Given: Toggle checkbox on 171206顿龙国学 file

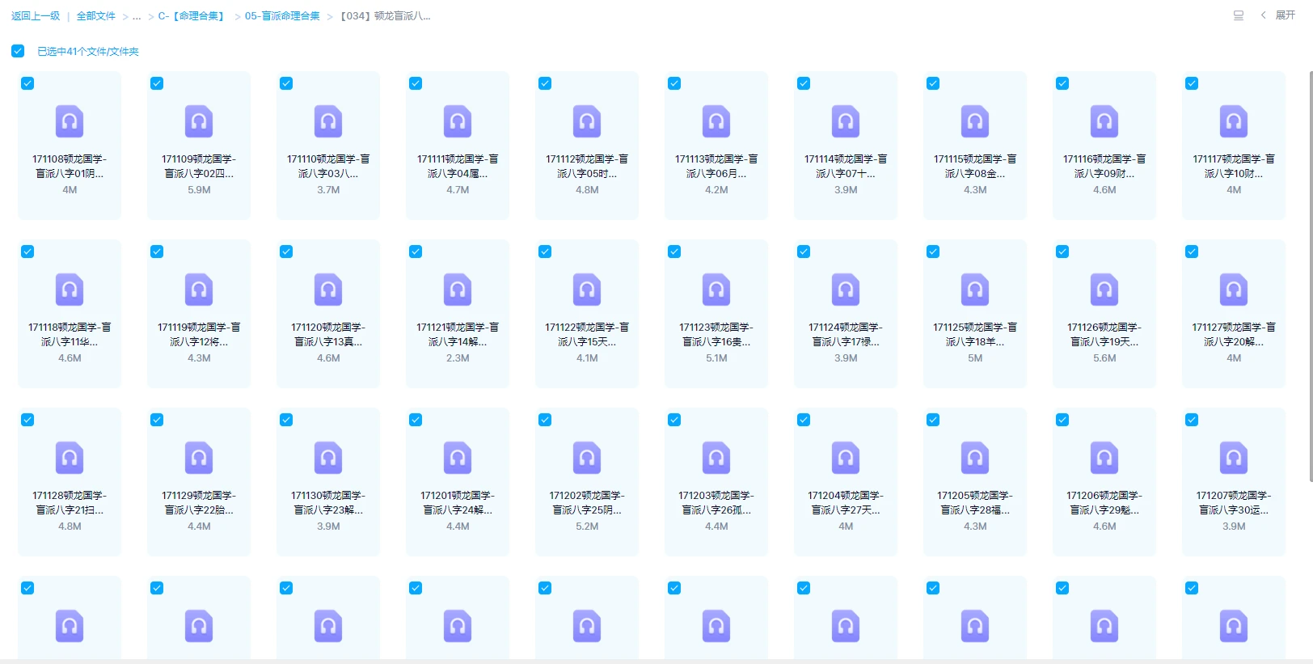Looking at the screenshot, I should pyautogui.click(x=1062, y=420).
